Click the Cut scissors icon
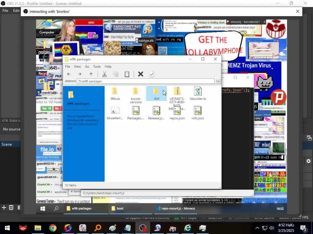This screenshot has height=234, width=313. pyautogui.click(x=105, y=74)
